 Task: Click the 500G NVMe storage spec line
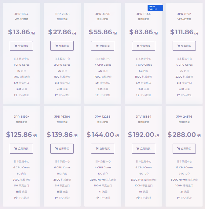pos(184,180)
